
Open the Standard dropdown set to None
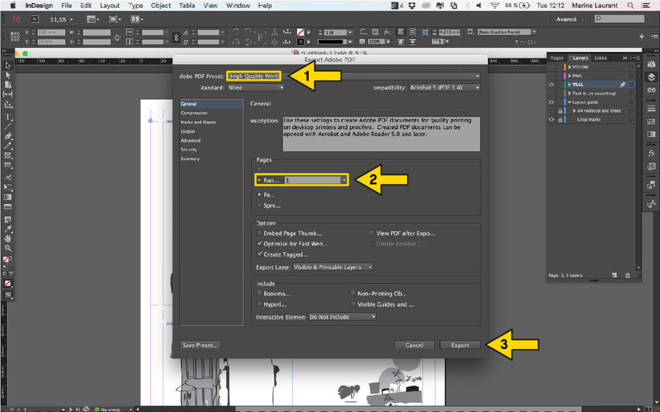point(256,87)
